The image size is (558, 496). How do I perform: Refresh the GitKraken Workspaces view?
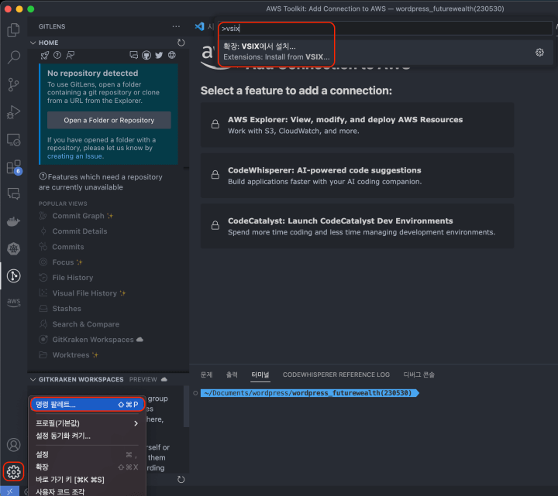(181, 480)
